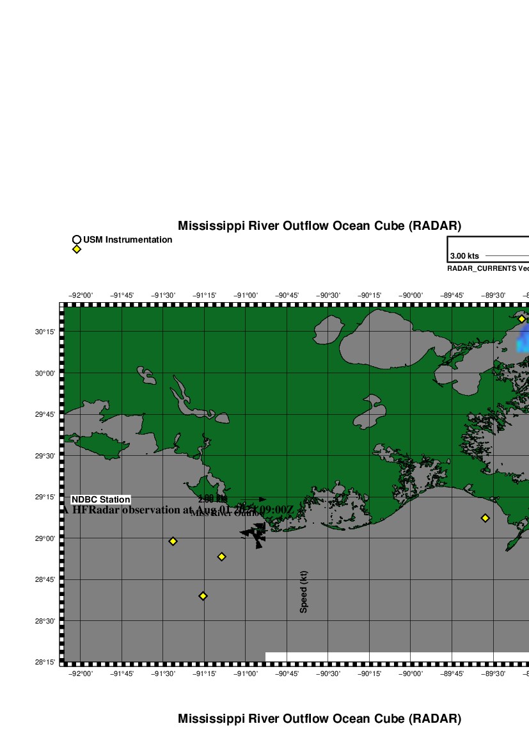Click the top Mississippi River Outflow Ocean Cube title

pos(319,226)
